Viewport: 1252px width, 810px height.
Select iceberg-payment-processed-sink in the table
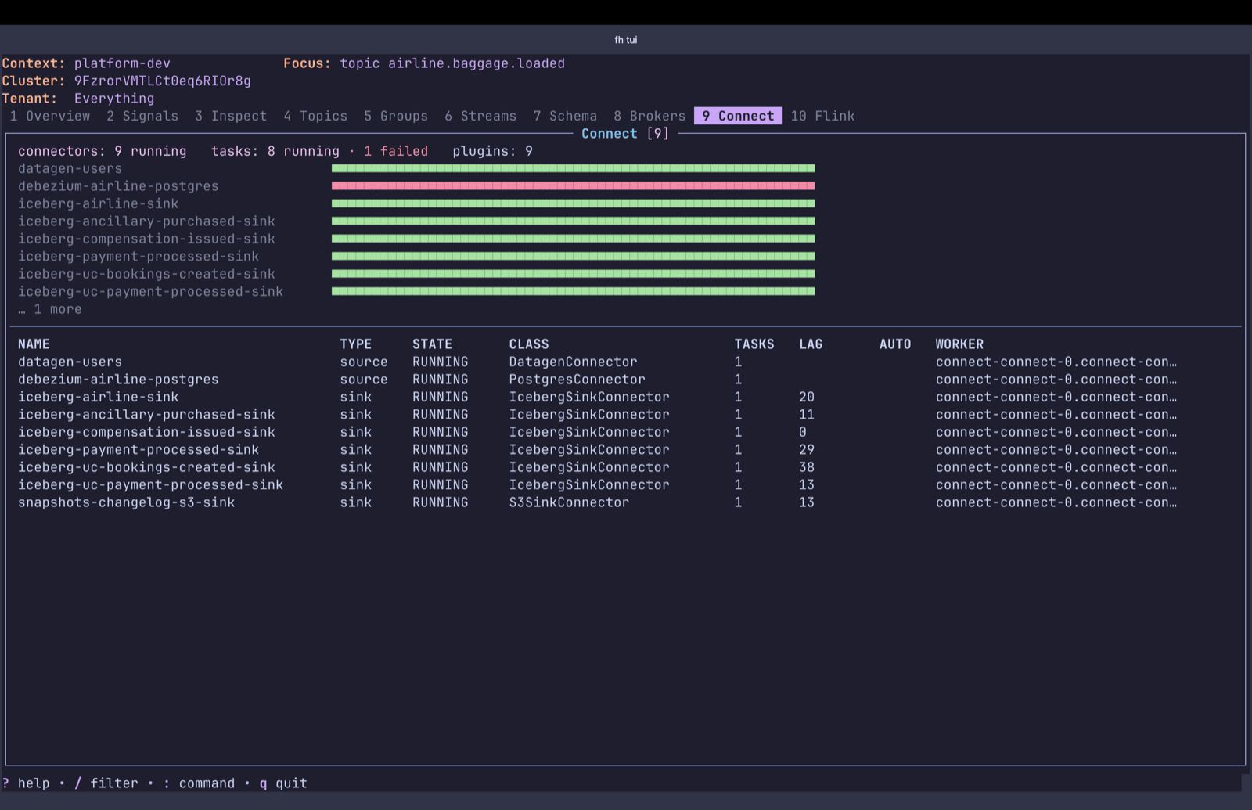139,450
